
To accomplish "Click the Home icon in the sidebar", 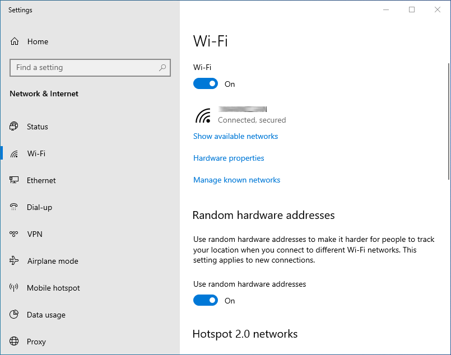I will coord(15,41).
